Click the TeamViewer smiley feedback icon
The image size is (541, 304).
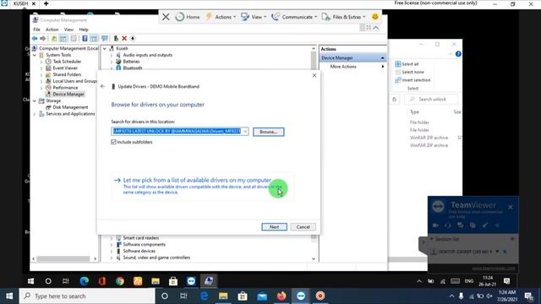(x=375, y=16)
